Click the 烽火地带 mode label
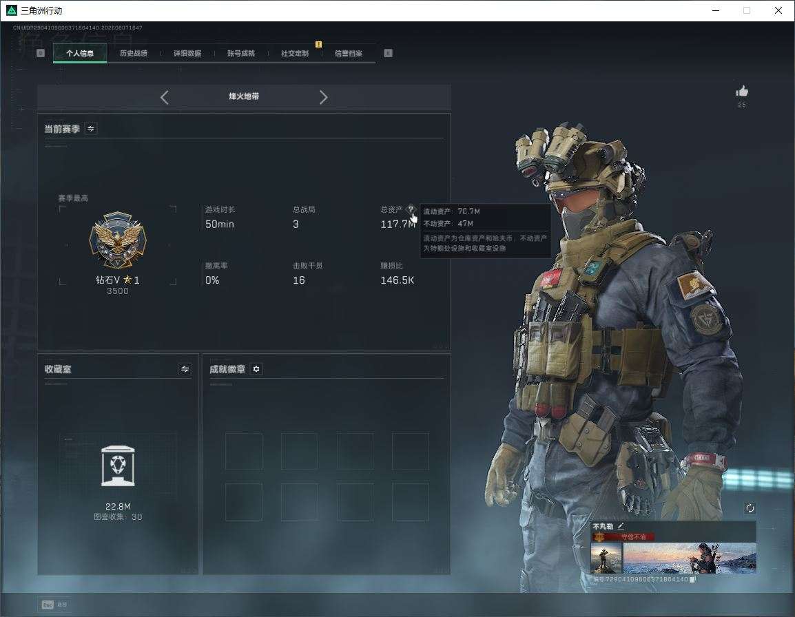This screenshot has height=617, width=795. (x=243, y=96)
